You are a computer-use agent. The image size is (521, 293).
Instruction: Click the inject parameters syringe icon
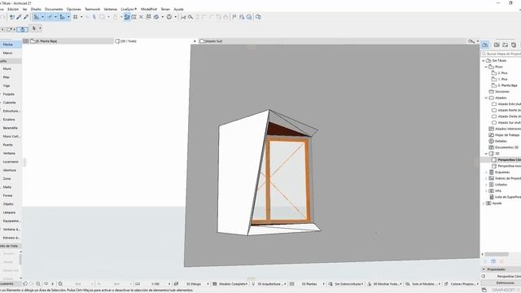coord(25,17)
